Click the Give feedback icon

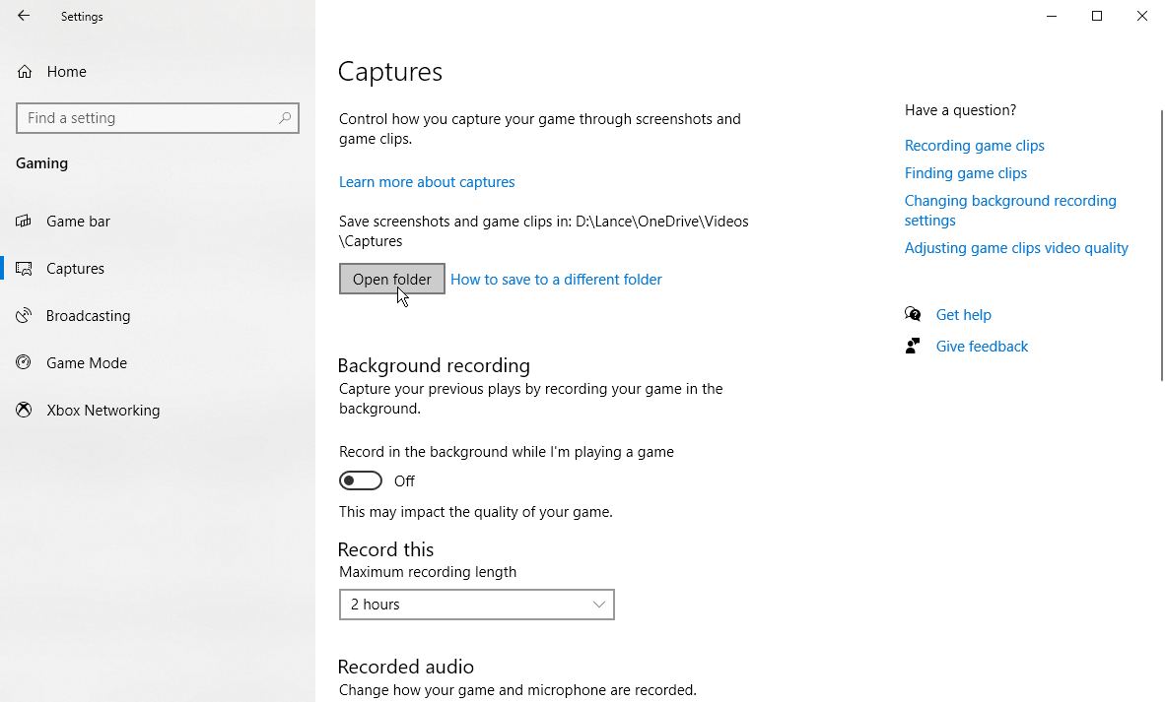913,346
